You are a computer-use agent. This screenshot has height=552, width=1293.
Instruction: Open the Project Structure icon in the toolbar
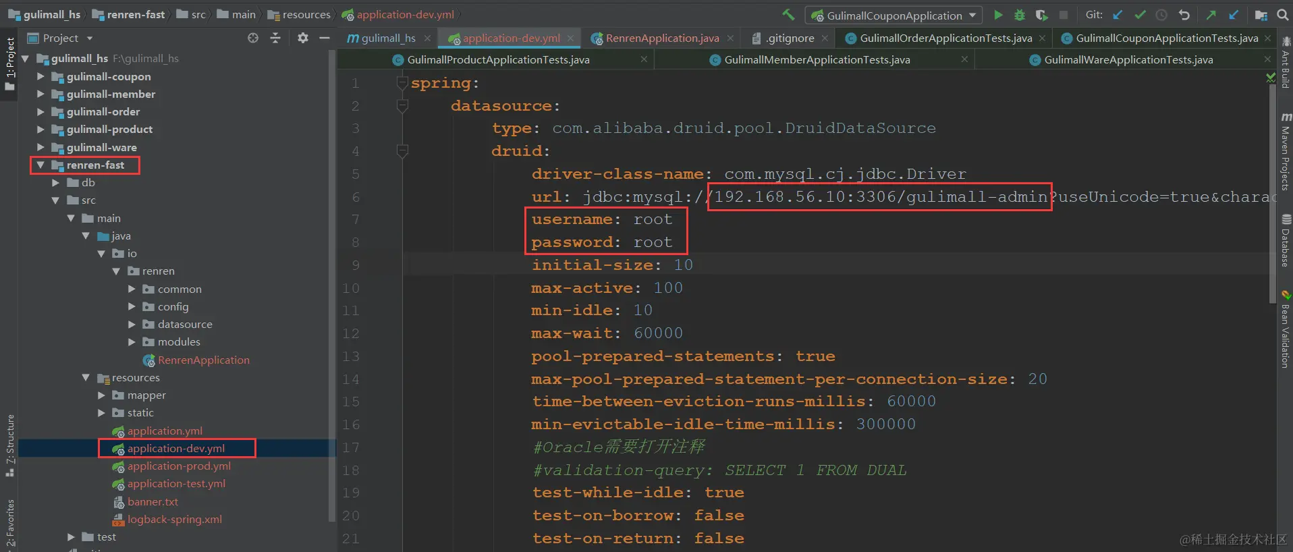click(x=1261, y=15)
